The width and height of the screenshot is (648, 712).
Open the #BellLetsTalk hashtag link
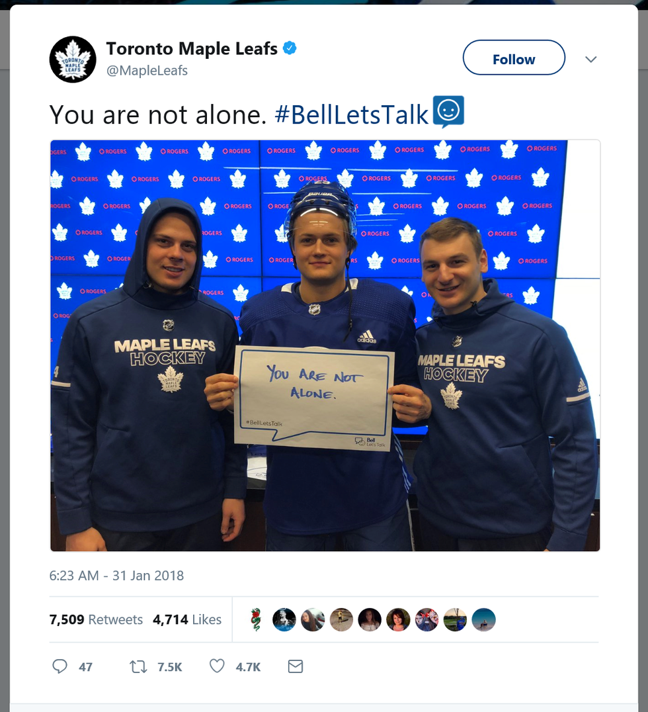click(x=352, y=114)
